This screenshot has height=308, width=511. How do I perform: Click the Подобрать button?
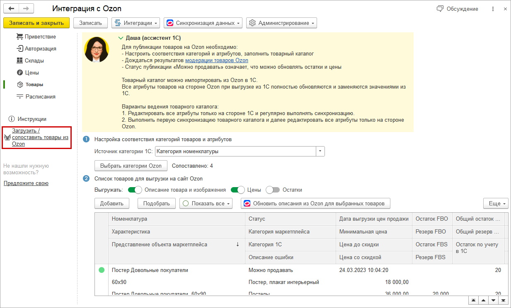click(157, 203)
